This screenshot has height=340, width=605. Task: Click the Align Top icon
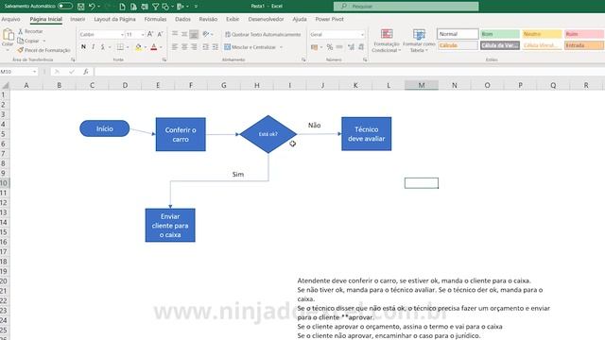(175, 34)
